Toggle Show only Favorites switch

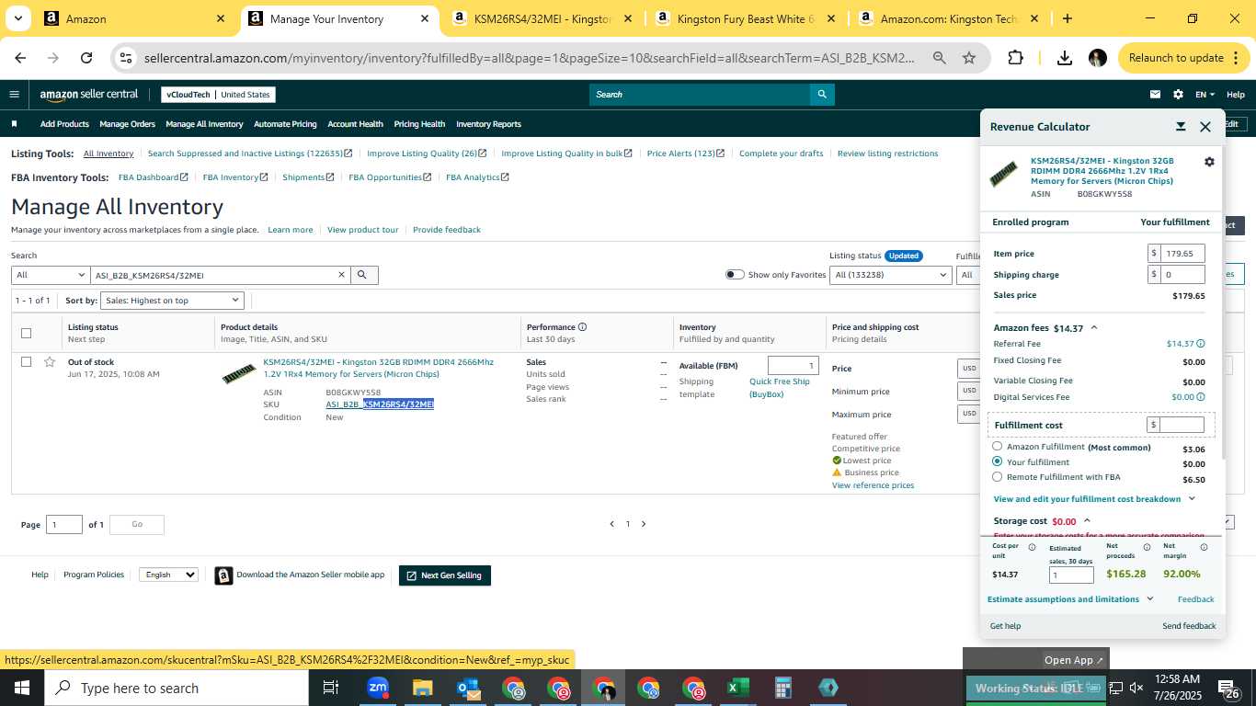pyautogui.click(x=735, y=275)
